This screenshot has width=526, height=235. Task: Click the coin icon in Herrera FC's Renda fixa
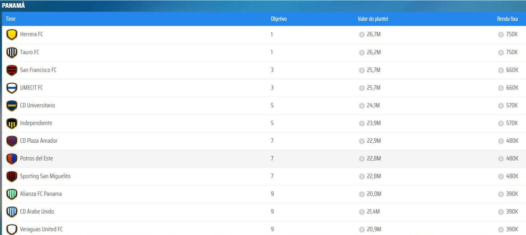501,35
